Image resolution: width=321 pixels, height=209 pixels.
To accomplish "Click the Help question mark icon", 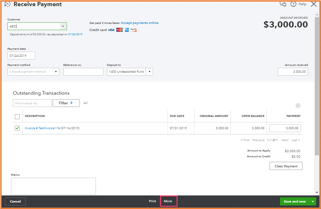I will pos(293,4).
